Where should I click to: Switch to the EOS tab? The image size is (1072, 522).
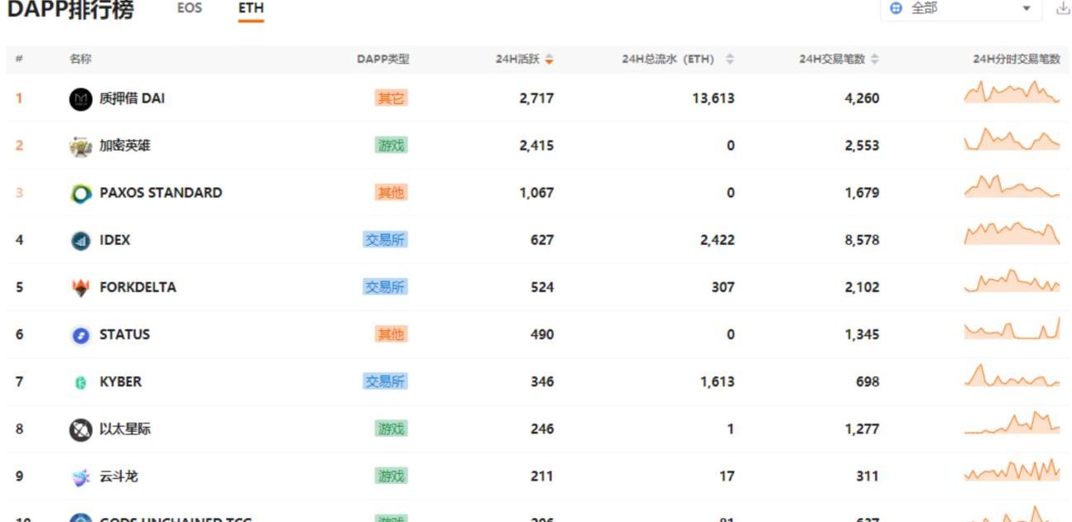[x=190, y=8]
